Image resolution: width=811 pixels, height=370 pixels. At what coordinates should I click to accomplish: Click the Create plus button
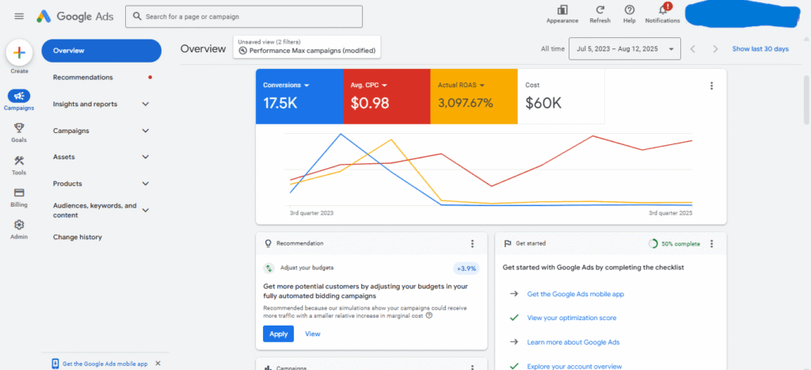coord(19,52)
